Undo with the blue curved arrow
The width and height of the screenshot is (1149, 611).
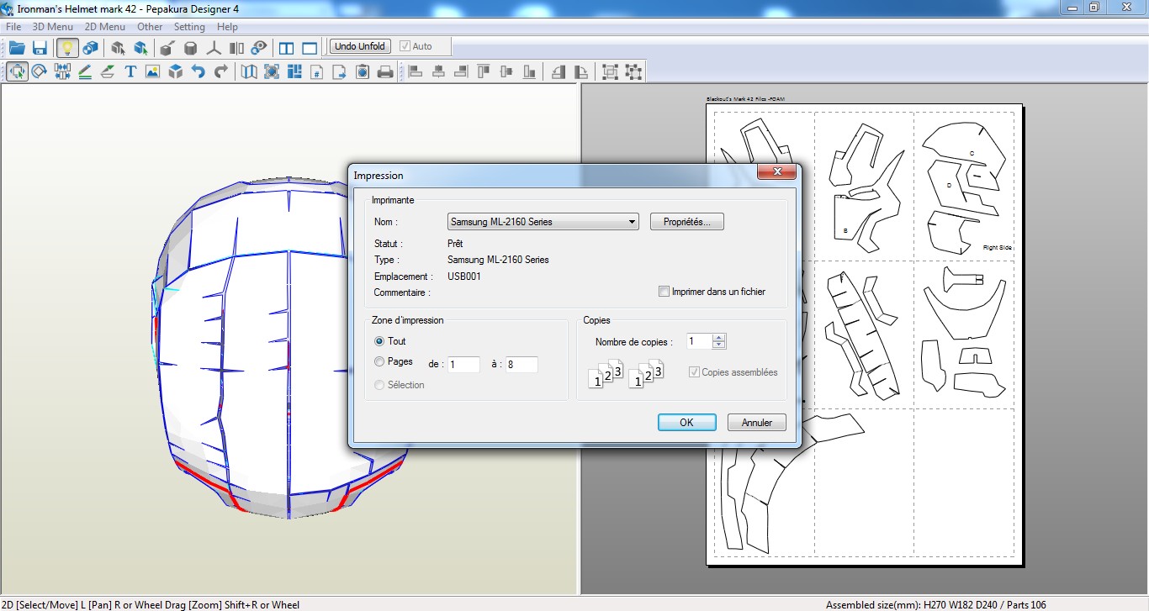click(x=198, y=72)
